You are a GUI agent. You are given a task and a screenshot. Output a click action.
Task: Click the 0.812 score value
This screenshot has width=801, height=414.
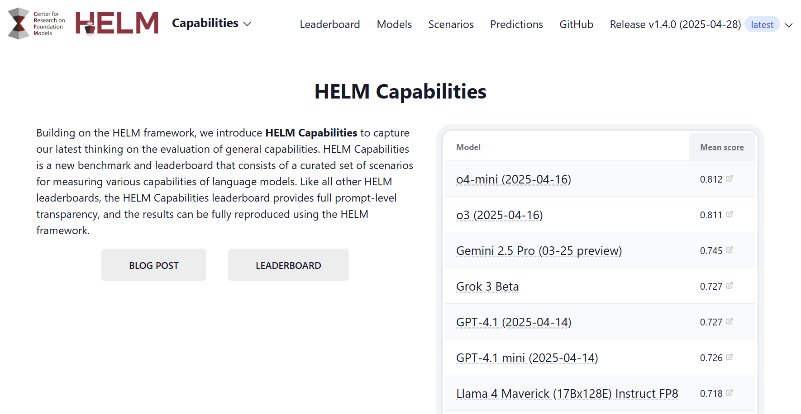711,179
